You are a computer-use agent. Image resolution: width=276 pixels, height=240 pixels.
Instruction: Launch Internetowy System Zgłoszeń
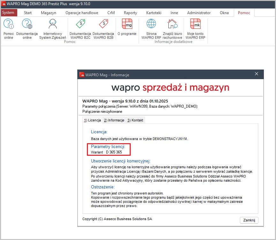52,28
